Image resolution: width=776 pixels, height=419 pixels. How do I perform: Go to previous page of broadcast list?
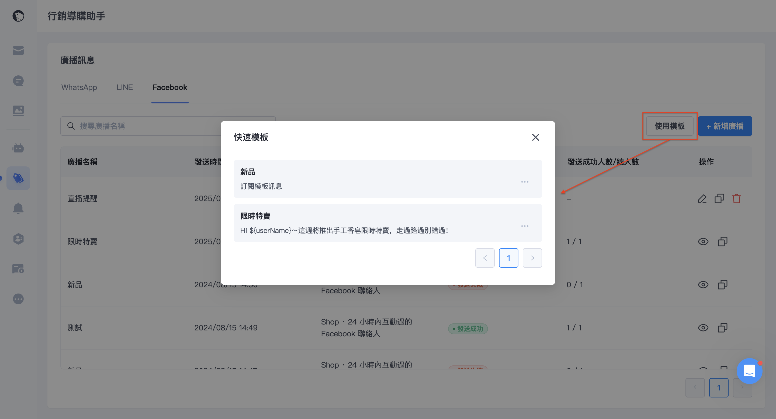point(695,388)
